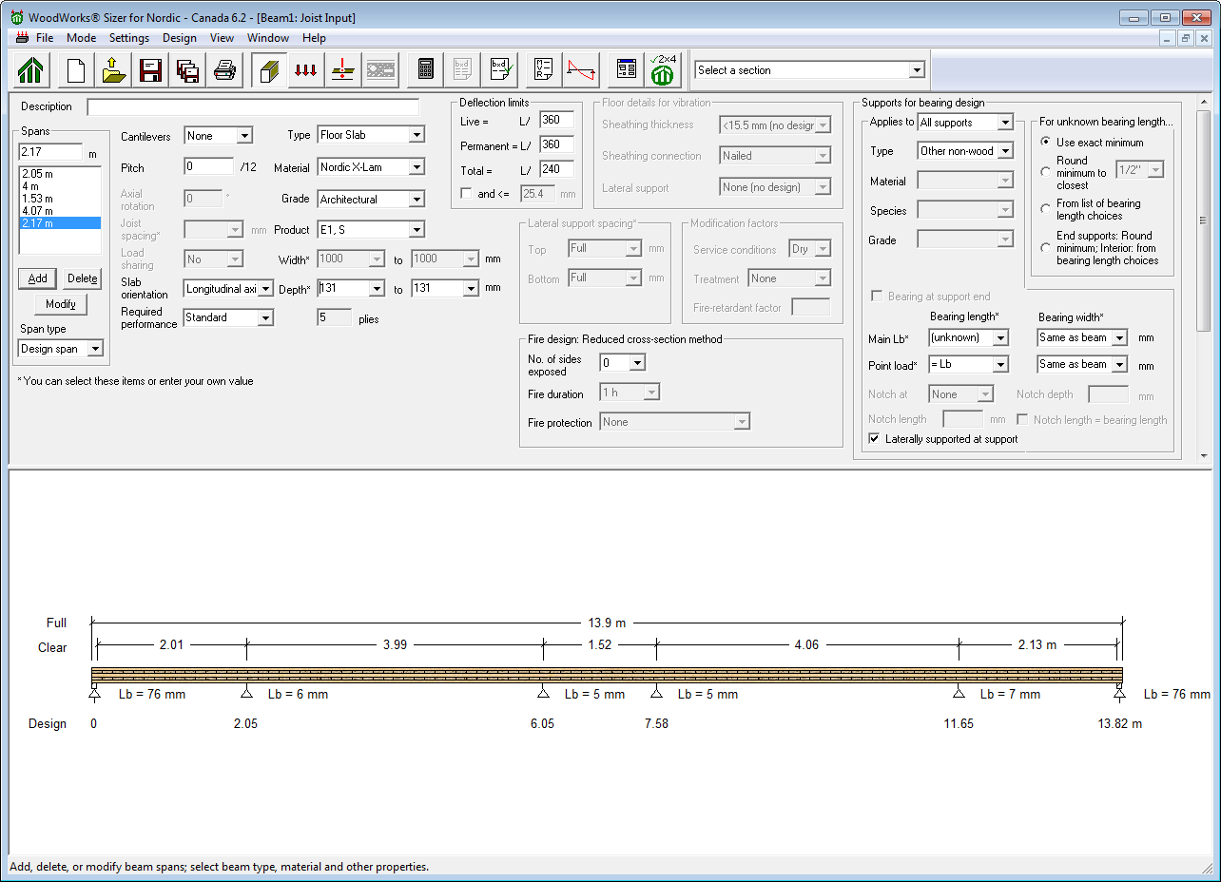
Task: Click the Print toolbar icon
Action: [x=224, y=70]
